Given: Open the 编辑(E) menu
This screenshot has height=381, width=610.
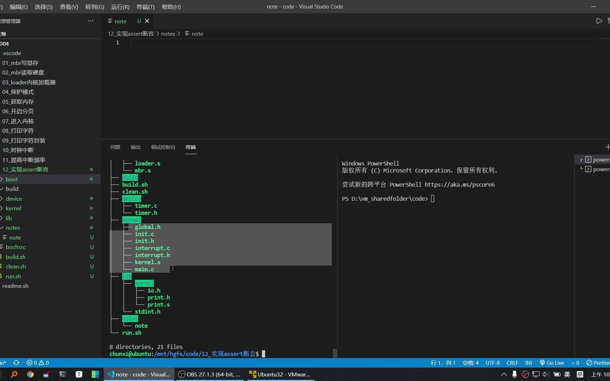Looking at the screenshot, I should tap(19, 7).
